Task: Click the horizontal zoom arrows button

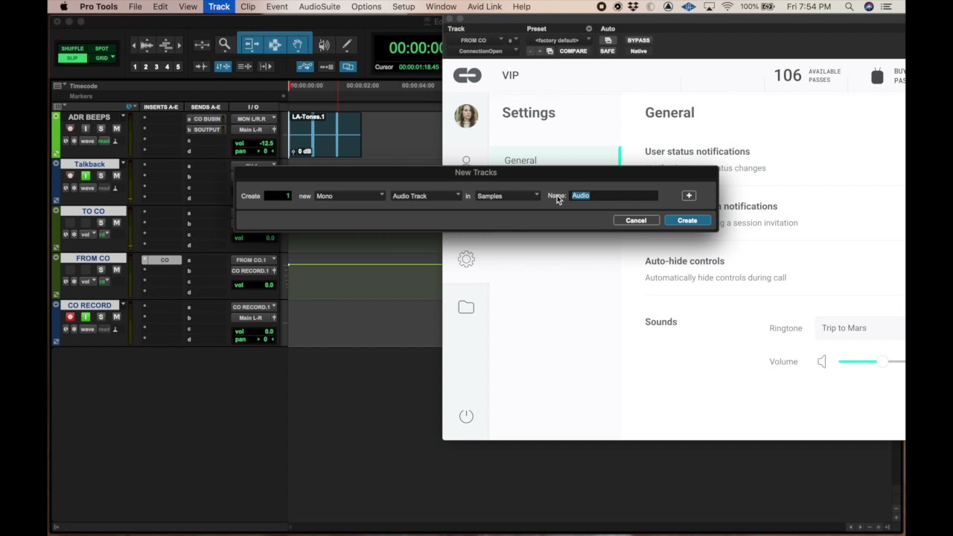Action: coord(202,45)
